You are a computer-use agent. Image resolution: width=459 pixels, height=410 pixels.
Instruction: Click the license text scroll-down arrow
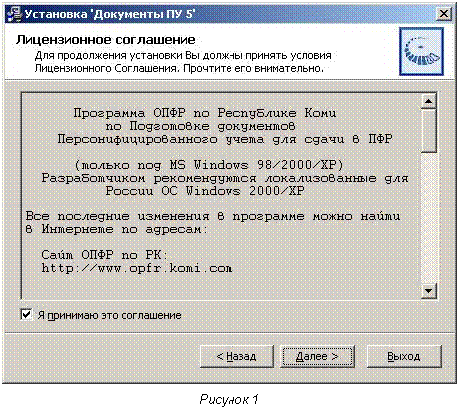[428, 291]
